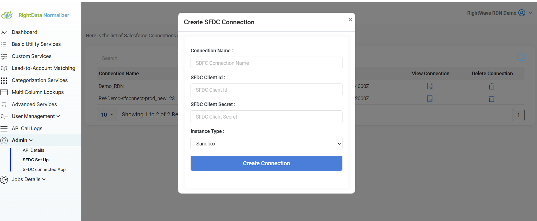The image size is (537, 221).
Task: Expand the User Management menu
Action: coord(36,116)
